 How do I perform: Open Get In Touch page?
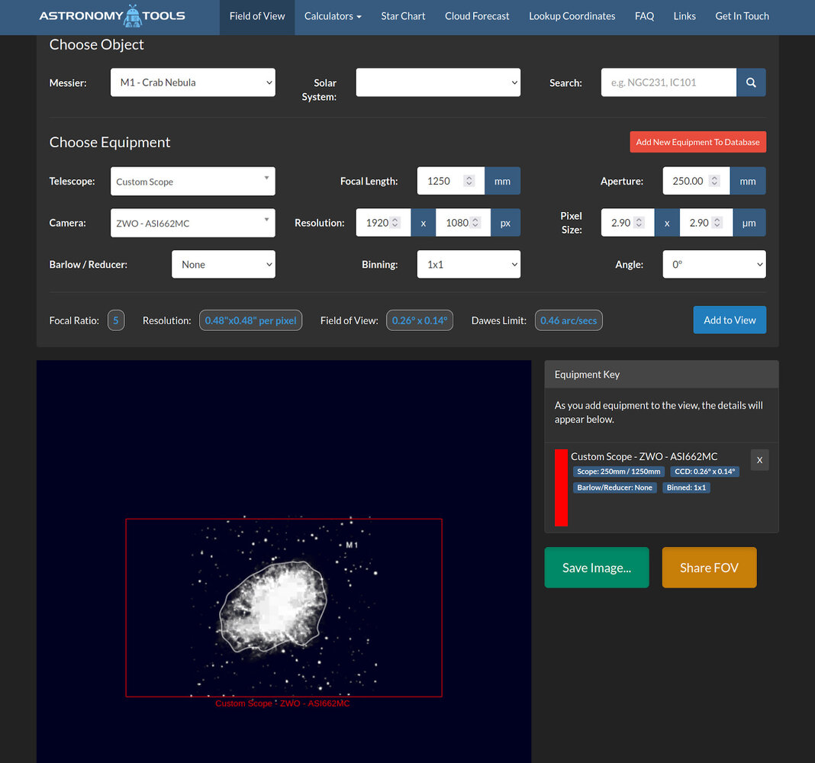click(742, 16)
